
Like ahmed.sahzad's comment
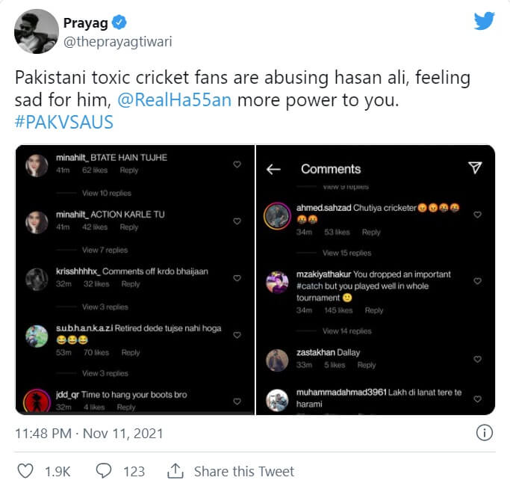(x=478, y=214)
